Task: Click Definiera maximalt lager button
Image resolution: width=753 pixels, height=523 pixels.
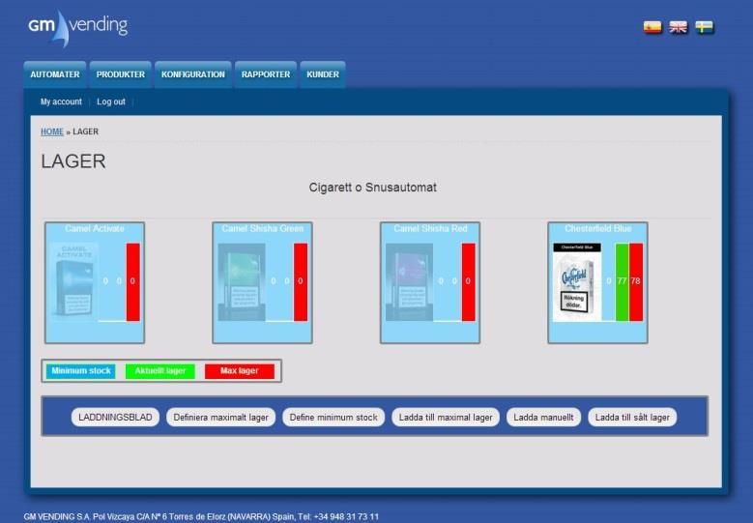Action: 221,418
